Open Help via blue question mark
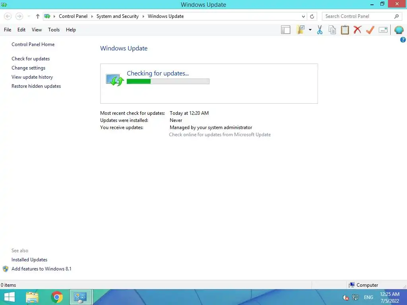 403,40
